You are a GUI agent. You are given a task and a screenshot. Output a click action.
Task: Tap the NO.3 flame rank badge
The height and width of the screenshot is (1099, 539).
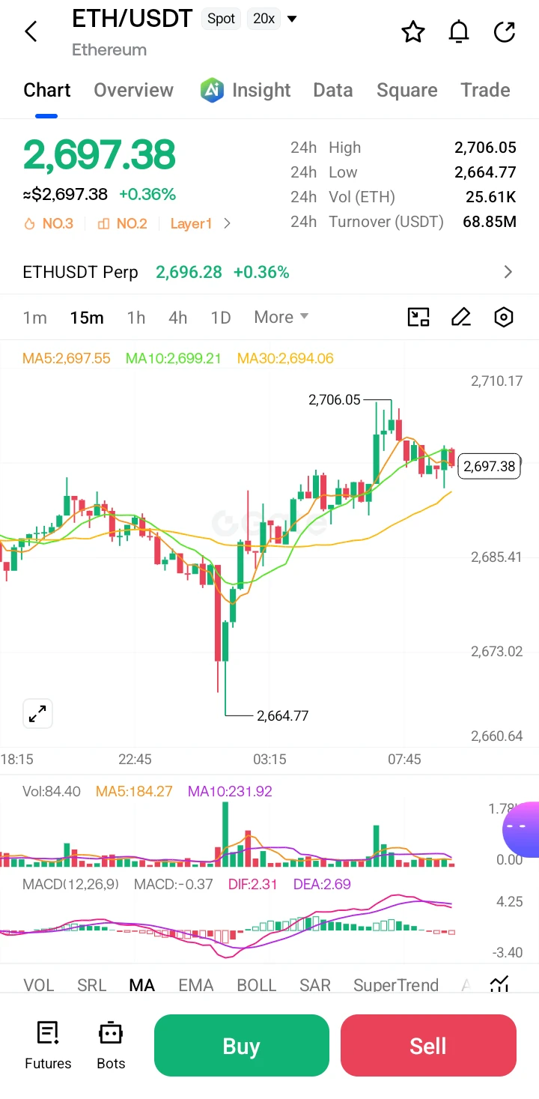pos(49,223)
